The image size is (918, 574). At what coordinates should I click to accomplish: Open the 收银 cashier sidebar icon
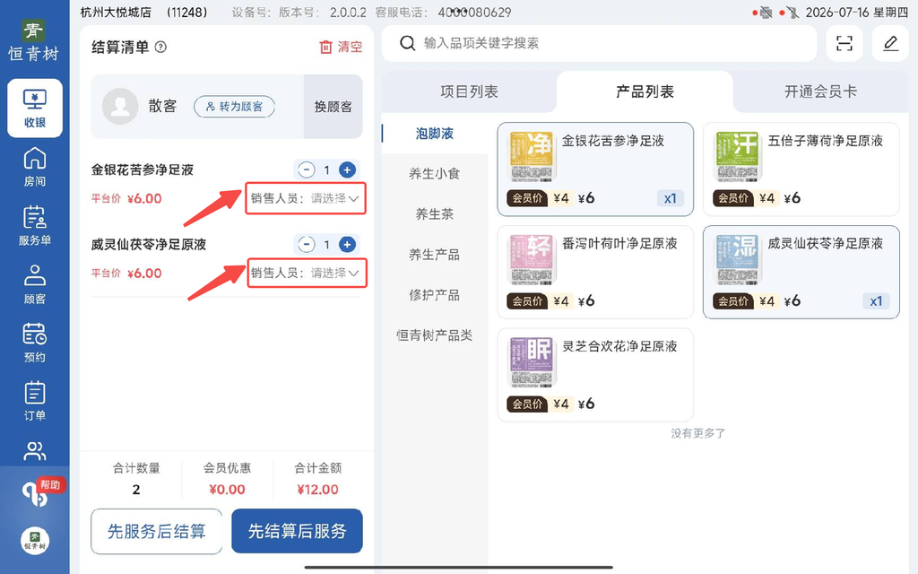pyautogui.click(x=35, y=109)
